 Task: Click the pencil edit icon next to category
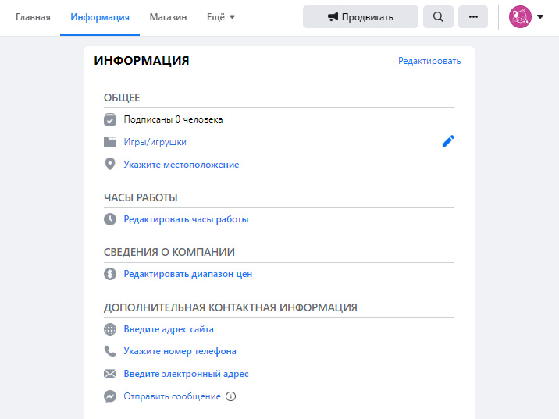click(448, 141)
